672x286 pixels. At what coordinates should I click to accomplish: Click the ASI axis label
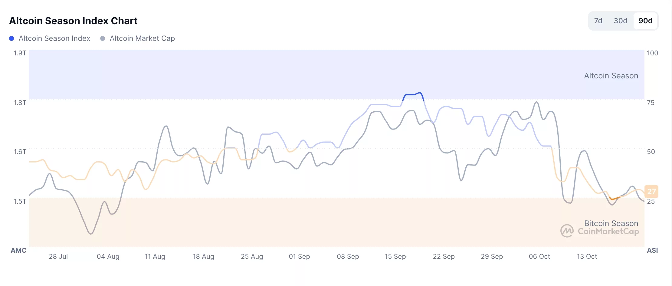[653, 250]
